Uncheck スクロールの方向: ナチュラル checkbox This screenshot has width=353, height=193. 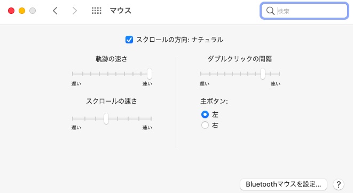129,40
